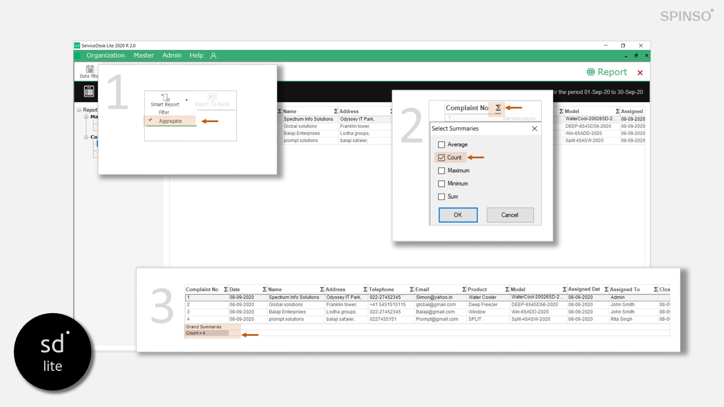724x407 pixels.
Task: Close the Select Summaries dialog with X
Action: pyautogui.click(x=534, y=129)
